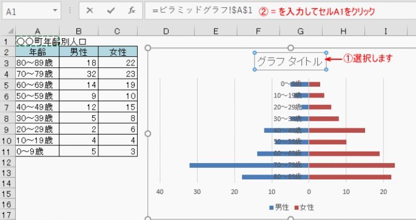This screenshot has height=220, width=416.
Task: Click cell C9 with value 6
Action: click(x=118, y=129)
